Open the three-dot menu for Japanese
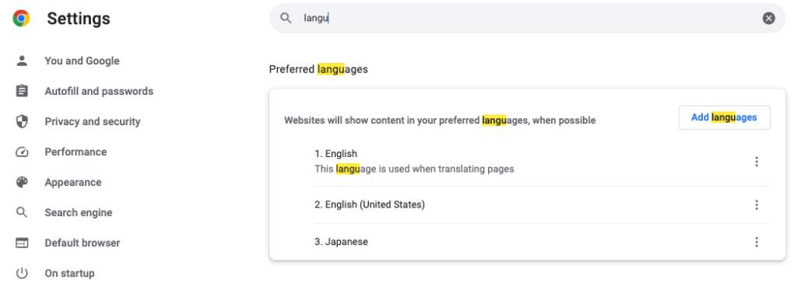The width and height of the screenshot is (797, 283). pos(757,242)
